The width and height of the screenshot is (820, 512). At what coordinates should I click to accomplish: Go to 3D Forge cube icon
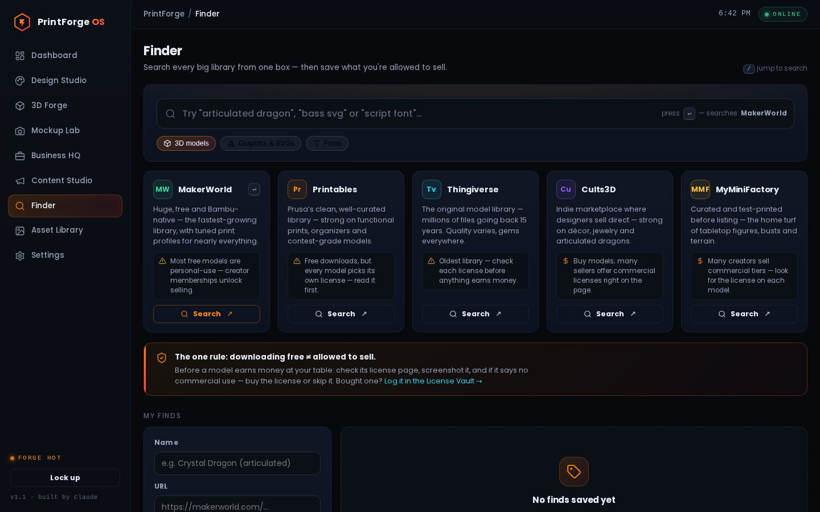(20, 106)
